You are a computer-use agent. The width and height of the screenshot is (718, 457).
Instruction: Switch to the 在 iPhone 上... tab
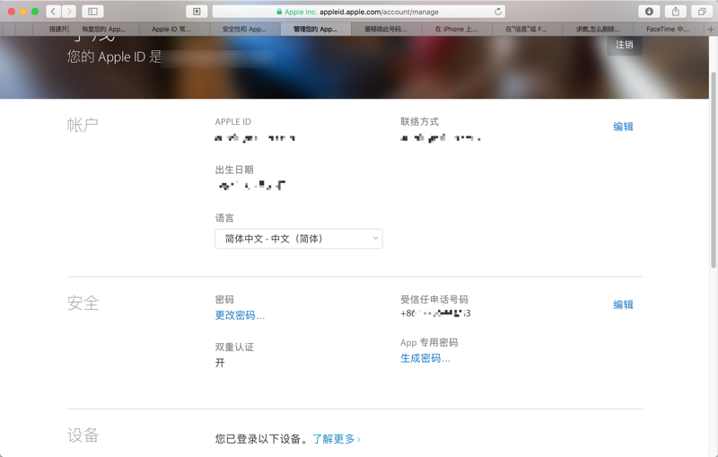[456, 30]
